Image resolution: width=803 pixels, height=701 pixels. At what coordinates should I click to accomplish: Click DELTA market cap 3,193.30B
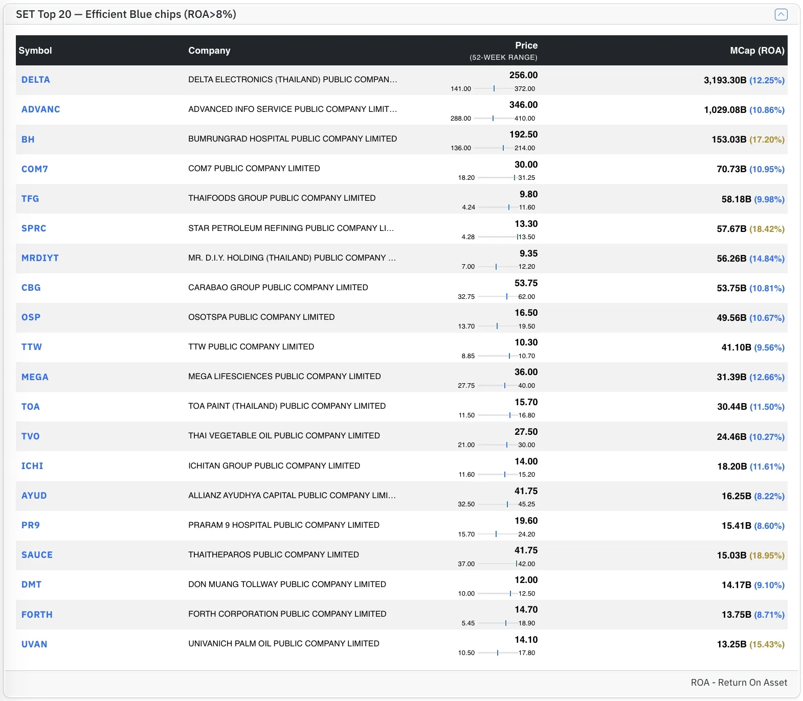tap(725, 80)
